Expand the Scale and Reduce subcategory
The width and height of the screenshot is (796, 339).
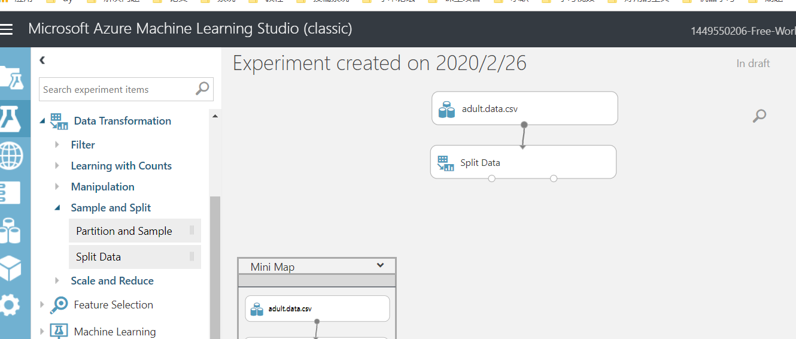click(57, 280)
